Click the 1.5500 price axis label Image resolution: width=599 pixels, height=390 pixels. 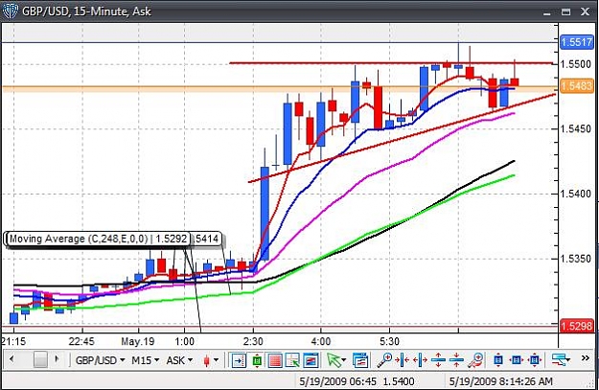576,64
